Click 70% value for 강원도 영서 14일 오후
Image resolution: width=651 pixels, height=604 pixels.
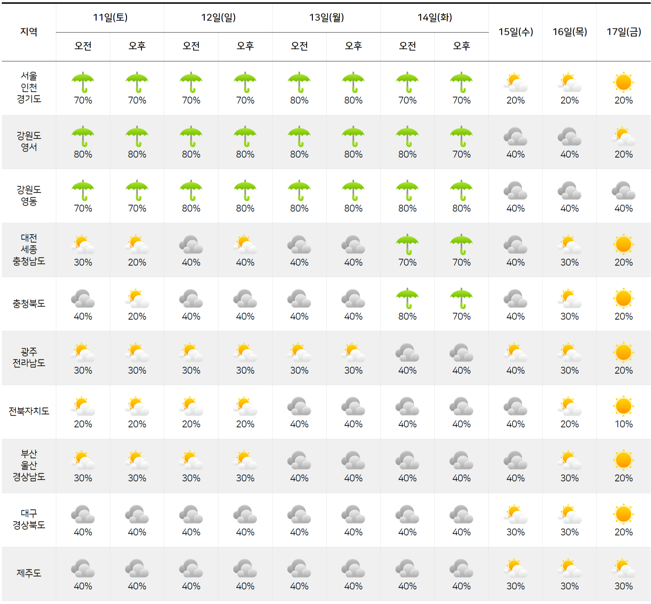461,154
